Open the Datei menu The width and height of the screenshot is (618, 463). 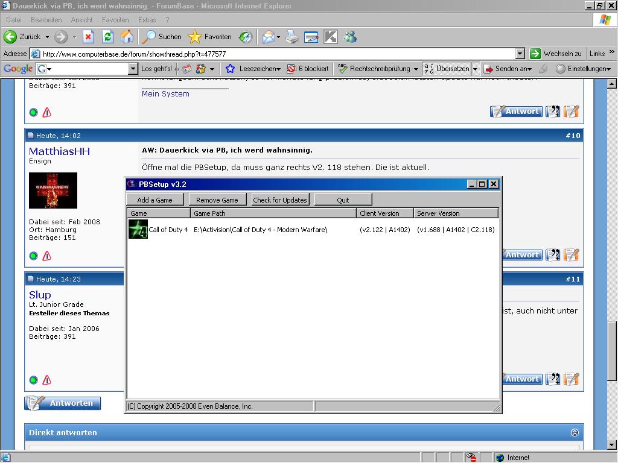tap(14, 20)
